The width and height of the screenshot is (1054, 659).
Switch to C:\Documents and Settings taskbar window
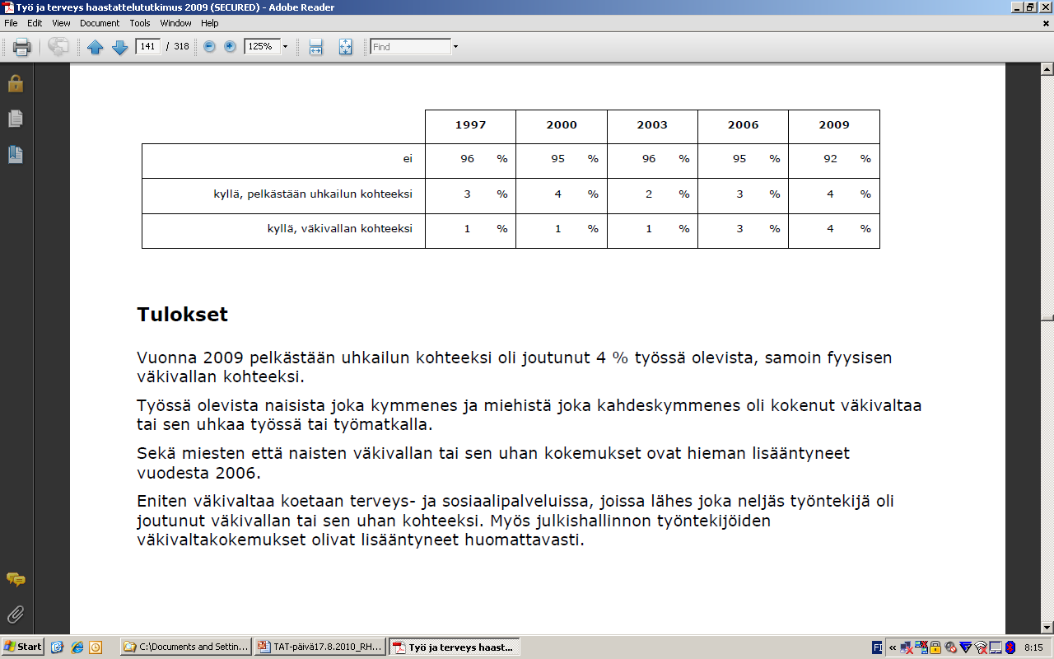186,647
